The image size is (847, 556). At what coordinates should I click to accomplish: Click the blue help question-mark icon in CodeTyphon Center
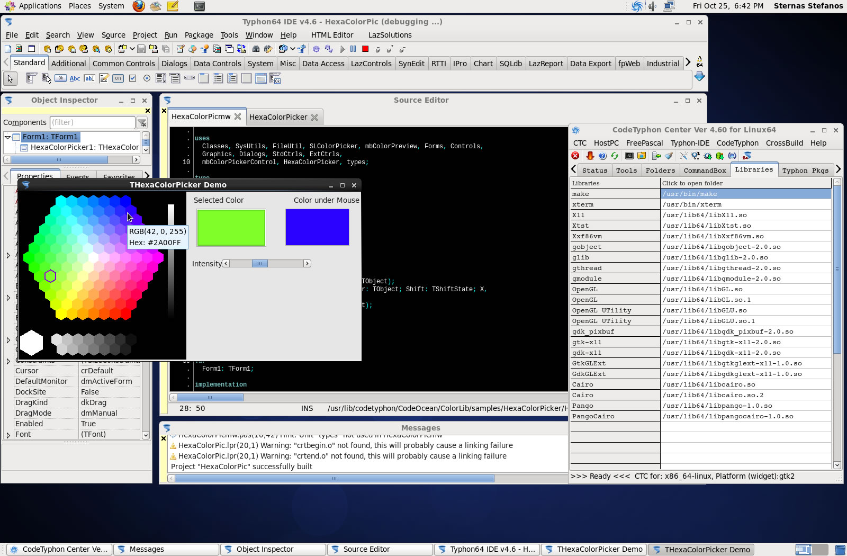pyautogui.click(x=602, y=156)
